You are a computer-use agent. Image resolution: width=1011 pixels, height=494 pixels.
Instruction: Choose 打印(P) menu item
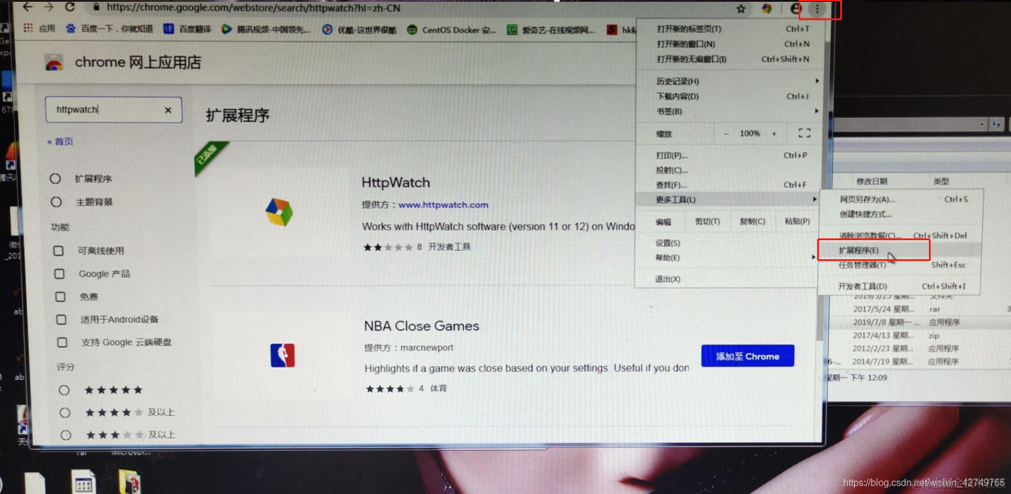coord(730,155)
